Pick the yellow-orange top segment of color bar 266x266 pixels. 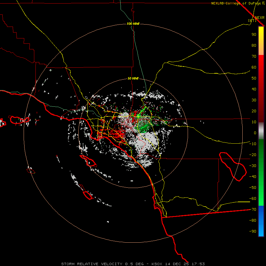click(x=261, y=41)
